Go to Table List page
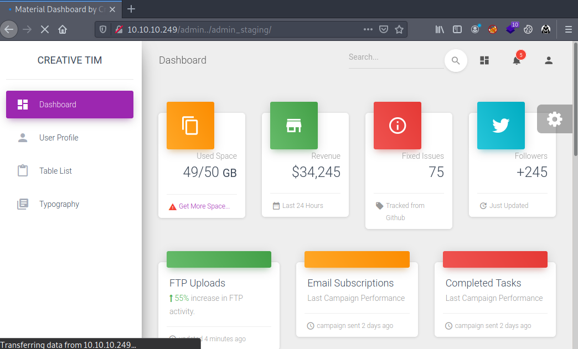578x349 pixels. click(x=55, y=171)
